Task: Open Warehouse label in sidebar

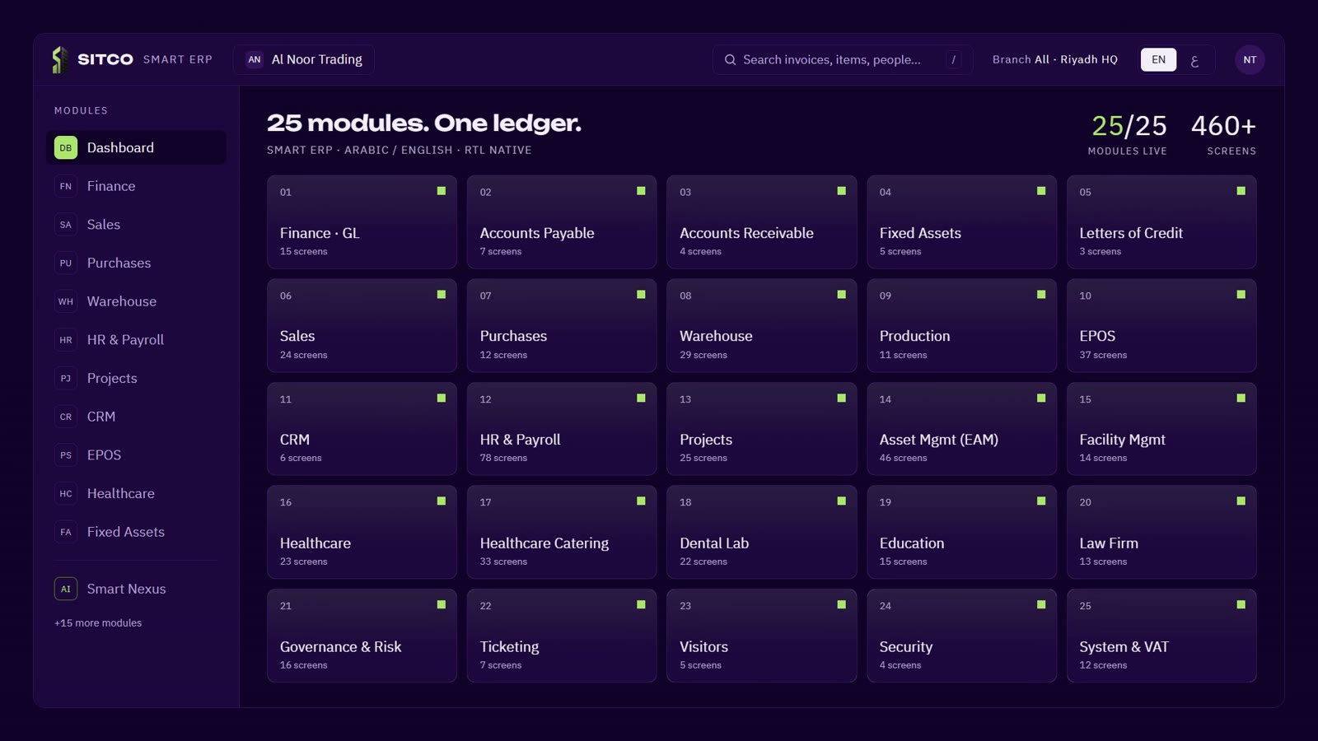Action: point(122,301)
